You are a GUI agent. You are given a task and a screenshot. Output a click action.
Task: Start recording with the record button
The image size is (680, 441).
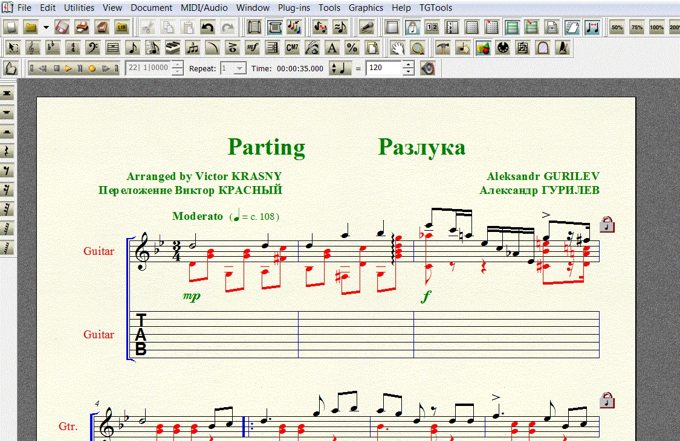pos(92,68)
